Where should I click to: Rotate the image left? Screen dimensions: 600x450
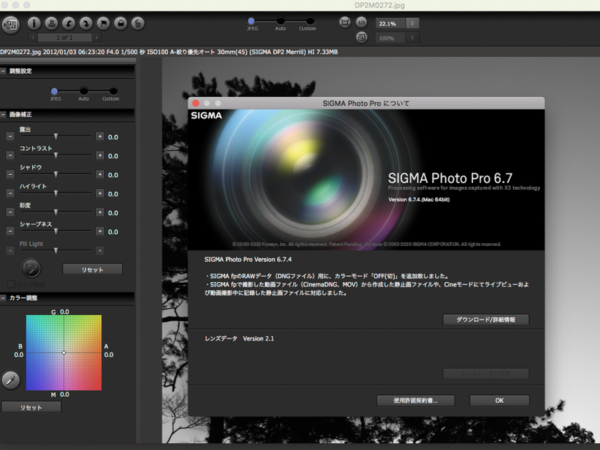point(69,24)
